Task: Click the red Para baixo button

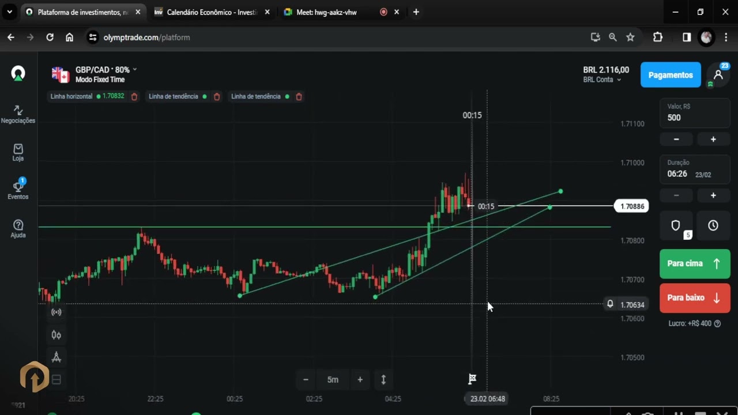Action: pos(695,298)
